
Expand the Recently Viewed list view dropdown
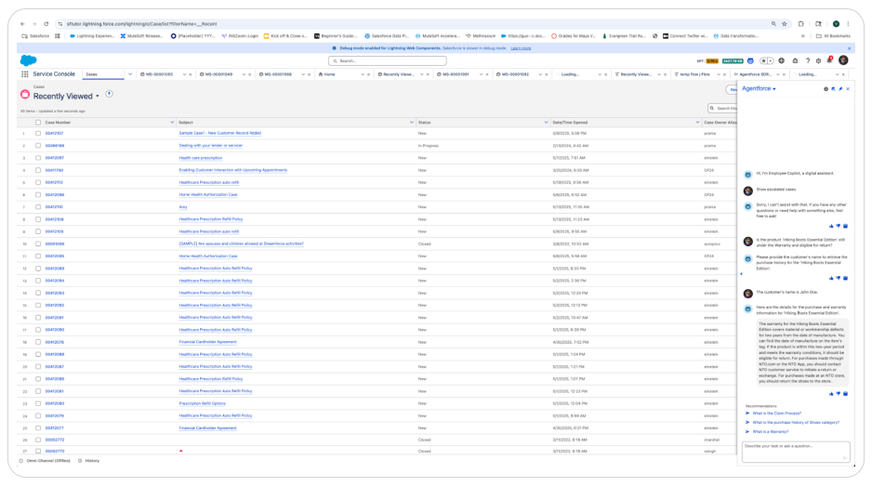(x=97, y=96)
